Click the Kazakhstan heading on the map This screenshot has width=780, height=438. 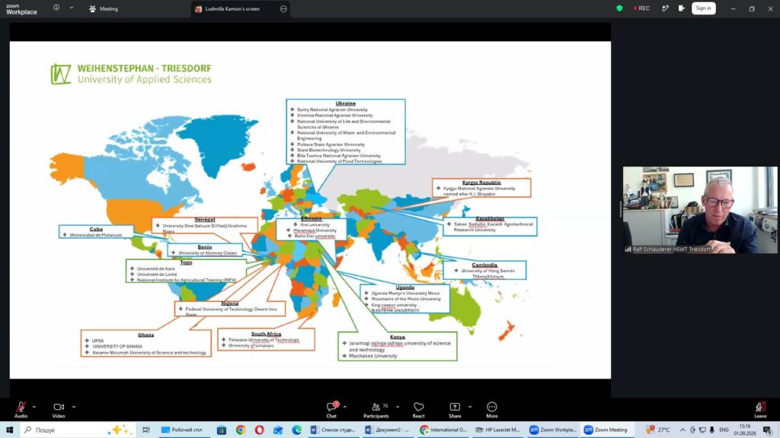coord(490,218)
